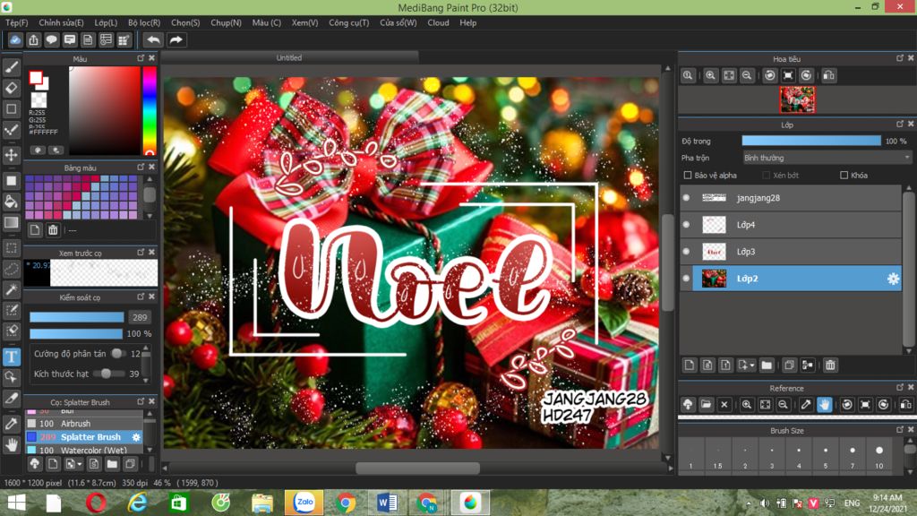Select the Watercolor (Wet) brush
The height and width of the screenshot is (516, 917).
84,450
